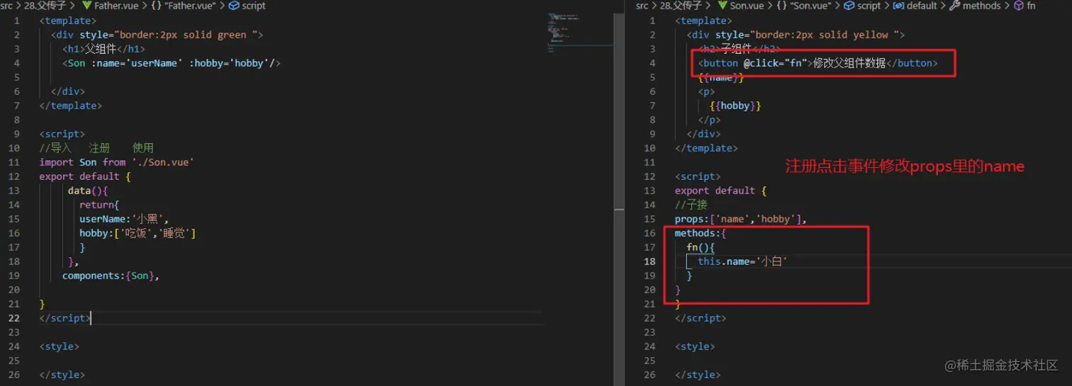
Task: Select the script breadcrumb in Son.vue pane
Action: coord(862,6)
